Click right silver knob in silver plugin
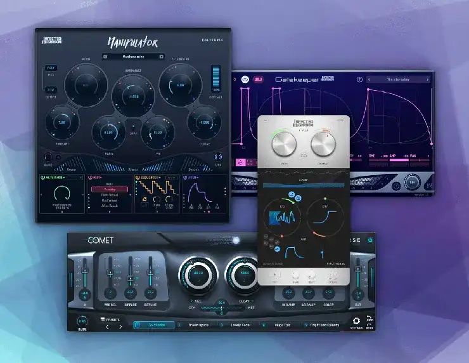Screen dimensions: 469x363 coord(323,144)
